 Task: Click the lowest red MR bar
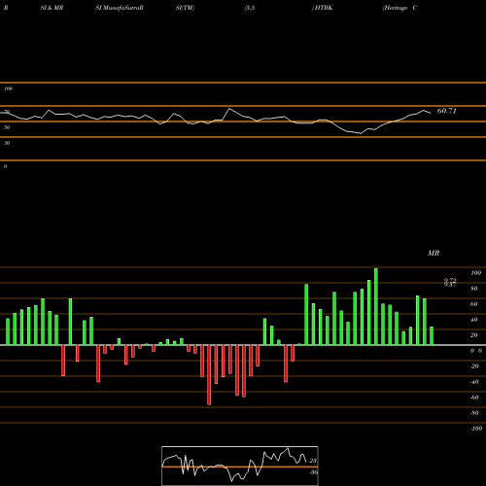coord(209,375)
